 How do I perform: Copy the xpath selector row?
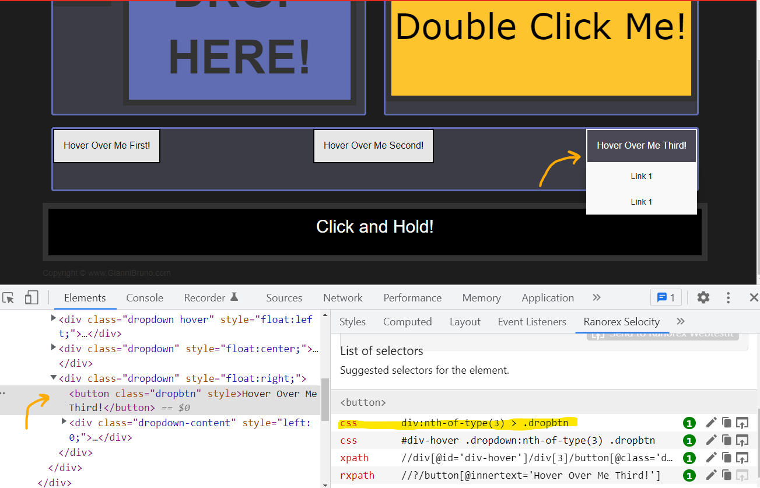pyautogui.click(x=726, y=458)
